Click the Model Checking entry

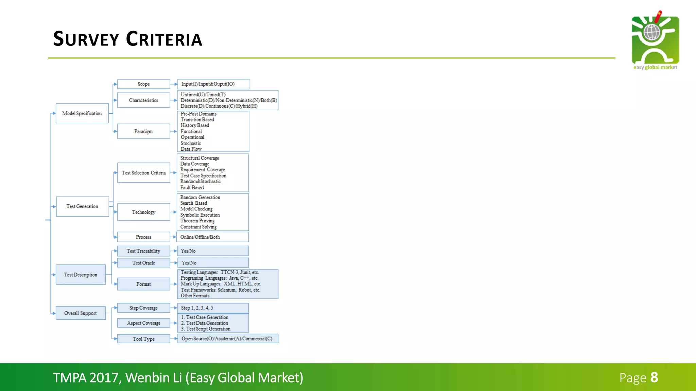click(x=196, y=209)
